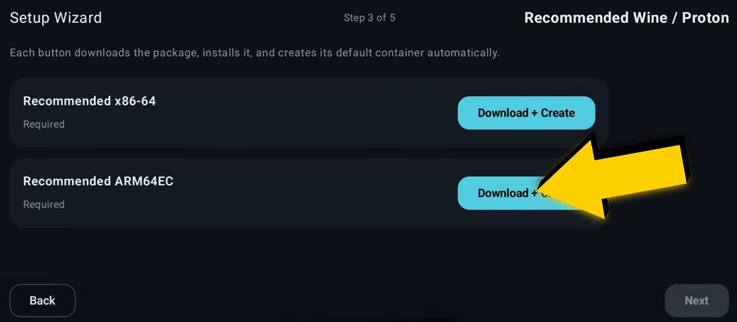Click the number 5 in the step counter
The image size is (737, 322).
coord(392,18)
